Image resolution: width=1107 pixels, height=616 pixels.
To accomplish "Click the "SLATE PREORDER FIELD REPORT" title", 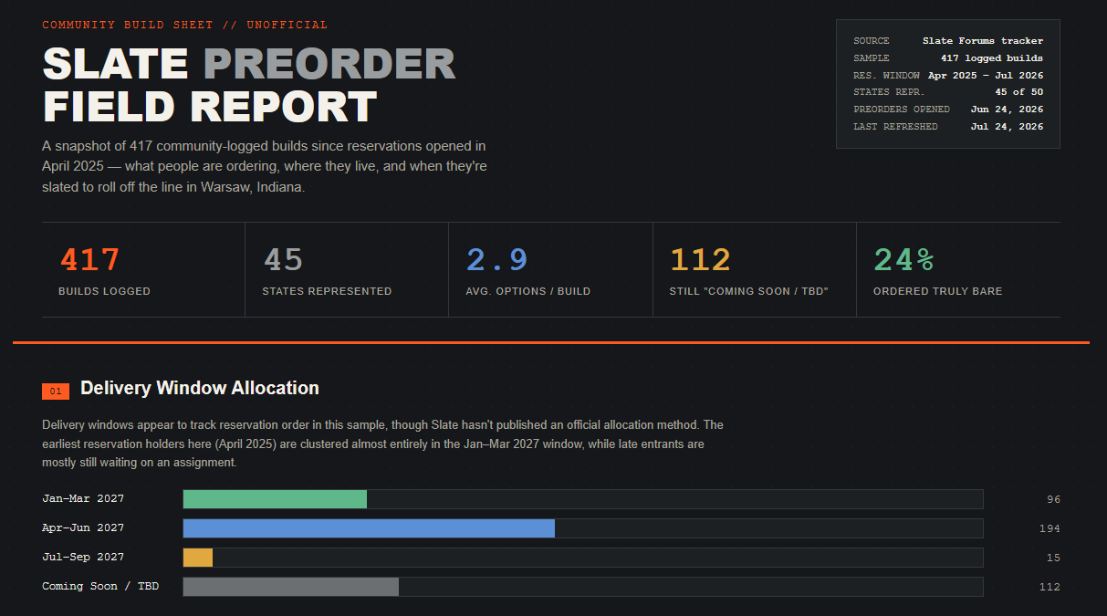I will point(249,85).
